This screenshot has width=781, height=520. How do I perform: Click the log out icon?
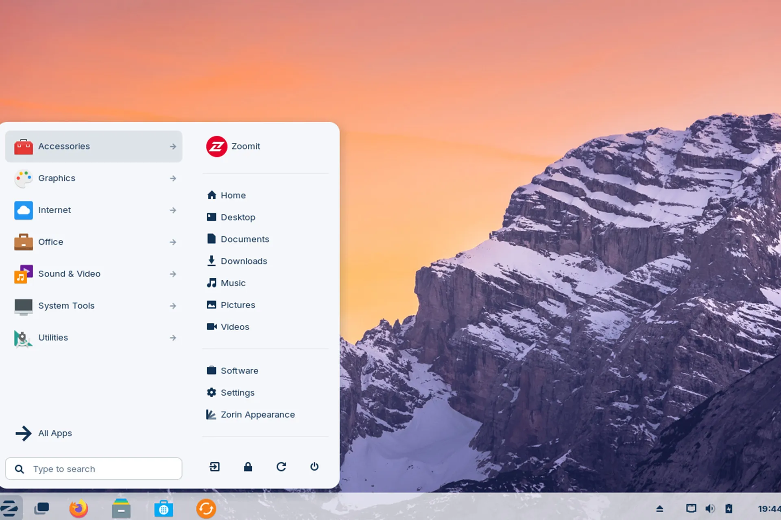pos(215,467)
